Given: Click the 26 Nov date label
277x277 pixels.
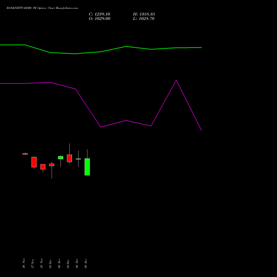Looking at the screenshot, I should [x=24, y=263].
